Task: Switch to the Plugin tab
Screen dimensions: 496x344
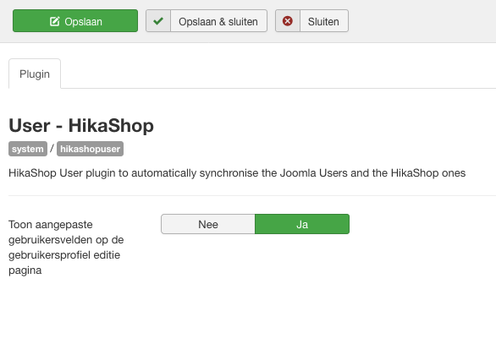Action: 35,74
